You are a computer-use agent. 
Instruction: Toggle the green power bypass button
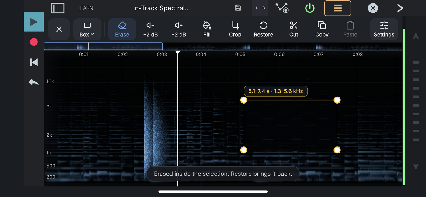click(310, 8)
